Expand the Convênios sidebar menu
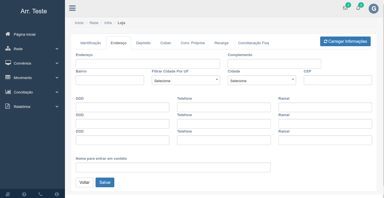This screenshot has width=384, height=198. point(32,63)
